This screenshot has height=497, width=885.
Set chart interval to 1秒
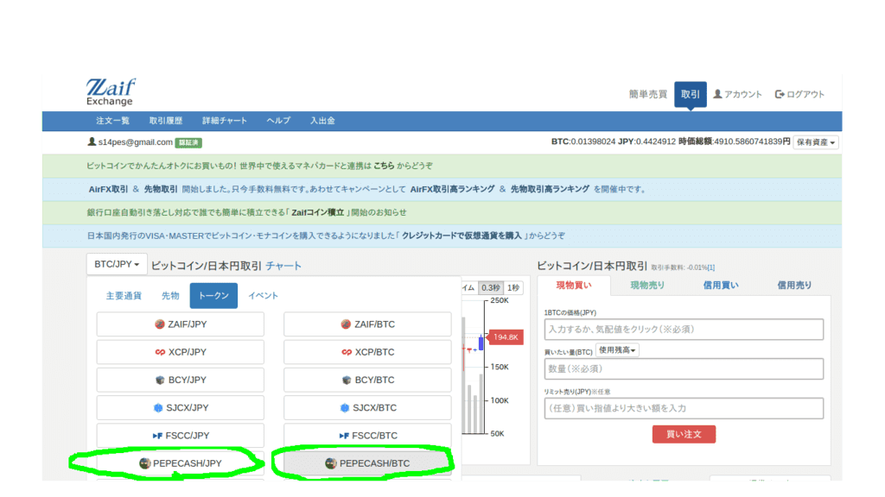click(514, 288)
